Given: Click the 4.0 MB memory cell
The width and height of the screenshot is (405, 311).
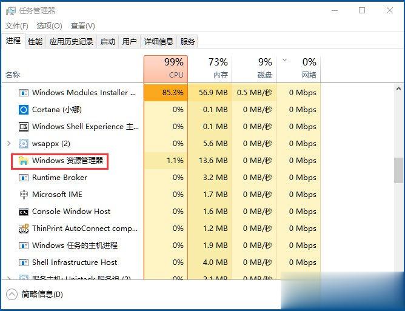Looking at the screenshot, I should (x=210, y=263).
